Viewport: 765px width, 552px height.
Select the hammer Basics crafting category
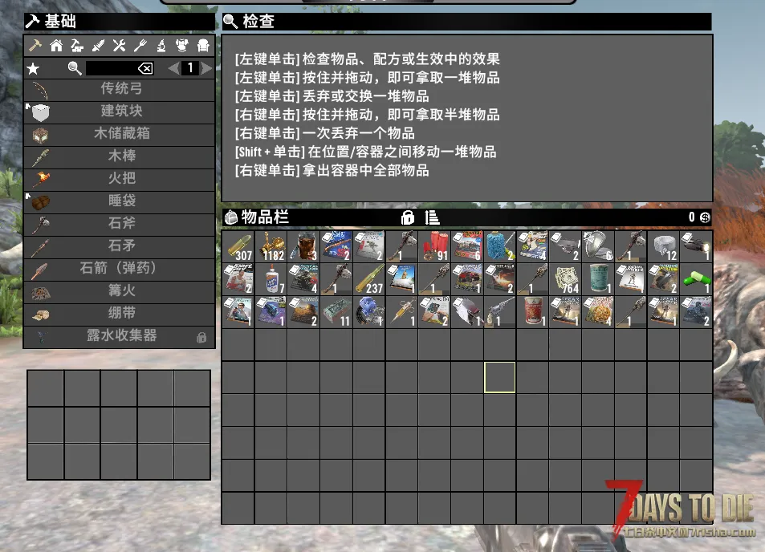click(35, 46)
